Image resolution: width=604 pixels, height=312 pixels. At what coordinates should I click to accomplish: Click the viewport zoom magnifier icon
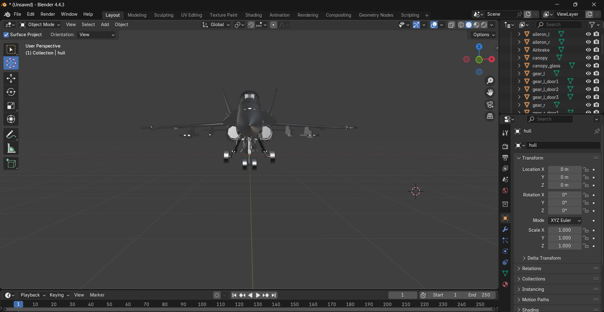(x=490, y=81)
